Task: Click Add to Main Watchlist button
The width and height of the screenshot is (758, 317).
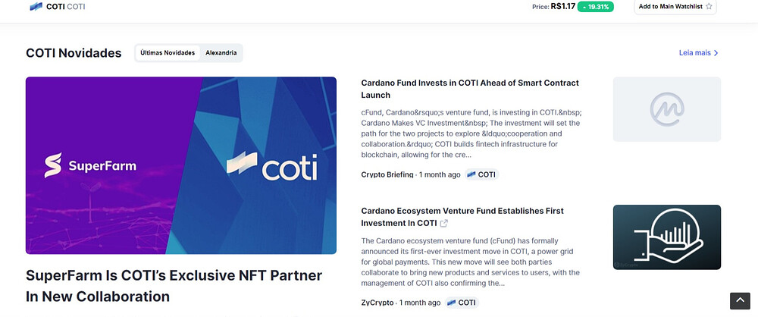Action: point(675,7)
